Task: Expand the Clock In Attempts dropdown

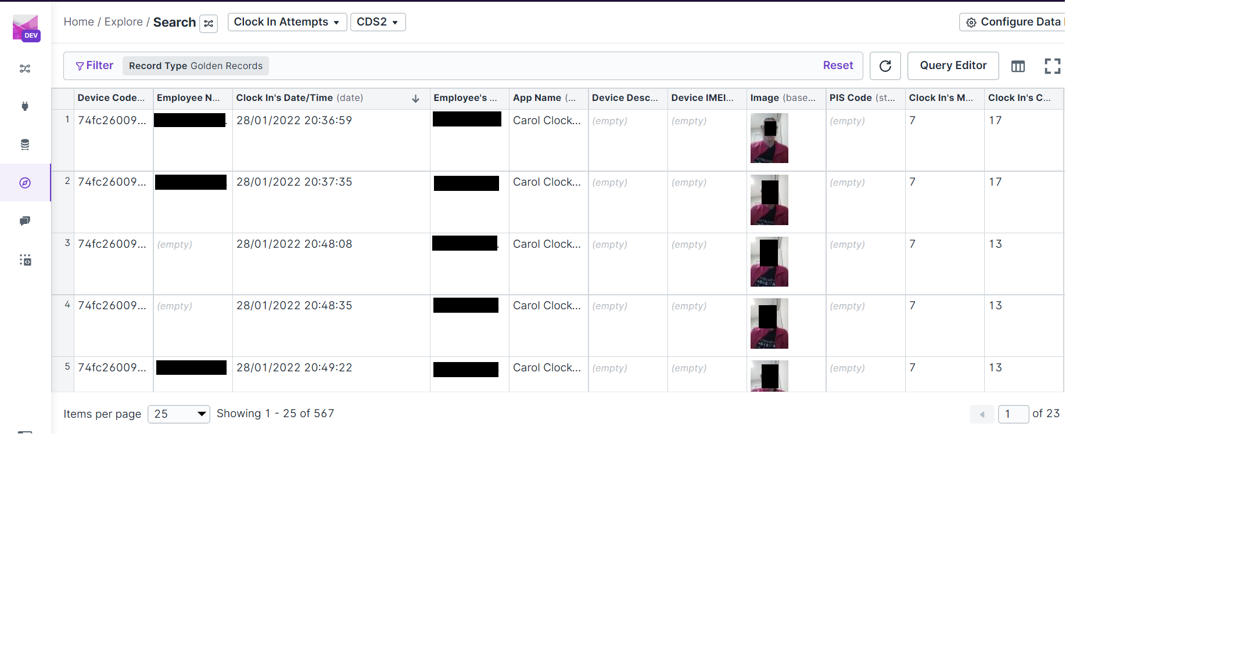Action: (x=287, y=22)
